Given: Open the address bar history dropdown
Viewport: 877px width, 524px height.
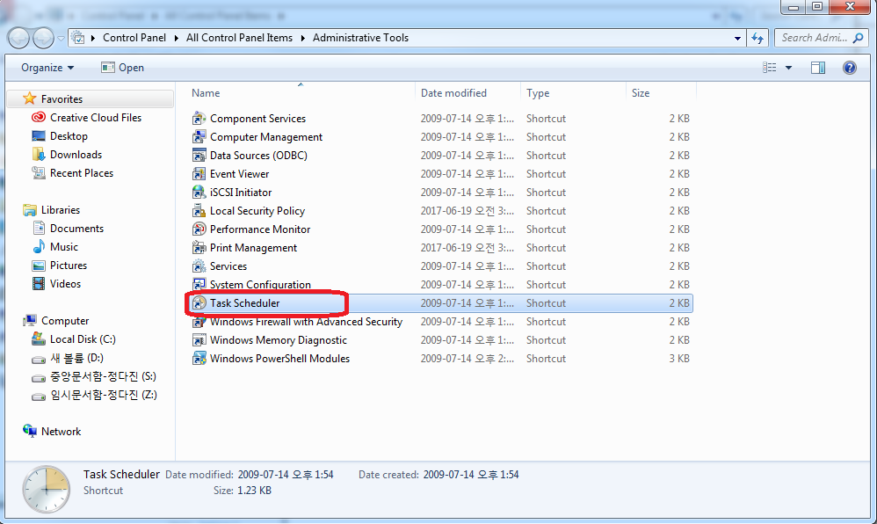Looking at the screenshot, I should click(738, 38).
